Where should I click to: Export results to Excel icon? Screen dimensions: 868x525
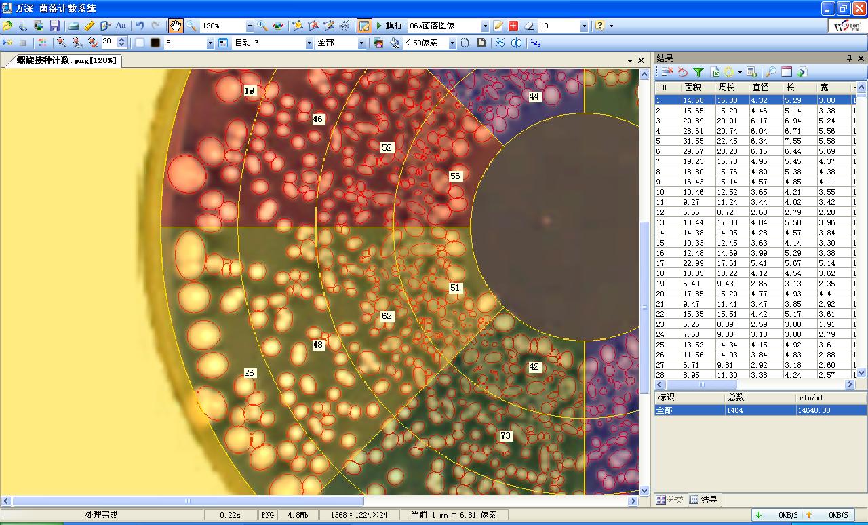[x=715, y=72]
